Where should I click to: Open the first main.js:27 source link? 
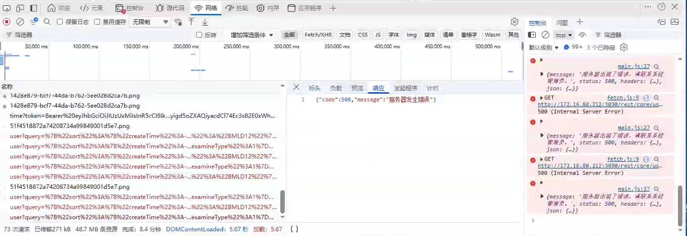[x=634, y=66]
